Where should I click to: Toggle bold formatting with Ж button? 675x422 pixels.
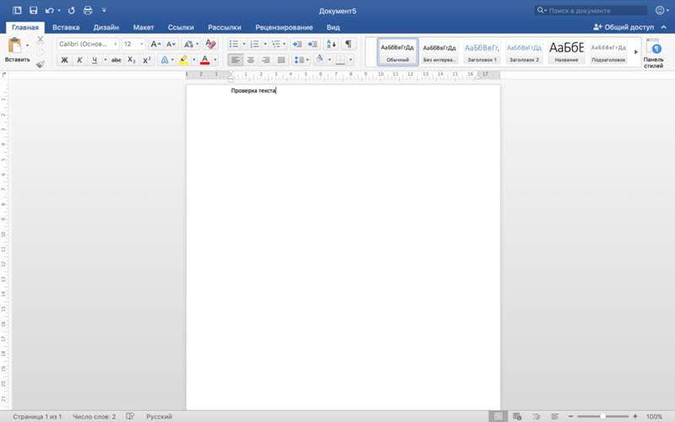(64, 60)
